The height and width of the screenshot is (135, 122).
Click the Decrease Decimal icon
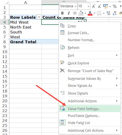(x=115, y=13)
